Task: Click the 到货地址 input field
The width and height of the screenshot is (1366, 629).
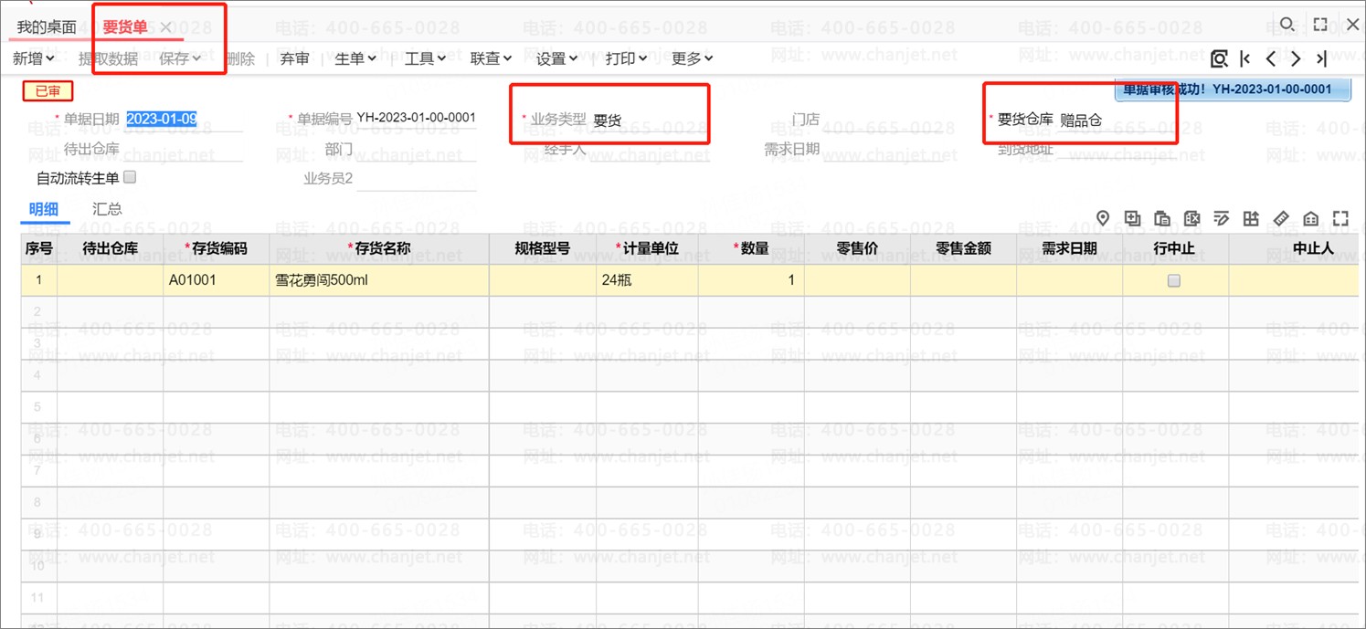Action: (1117, 149)
